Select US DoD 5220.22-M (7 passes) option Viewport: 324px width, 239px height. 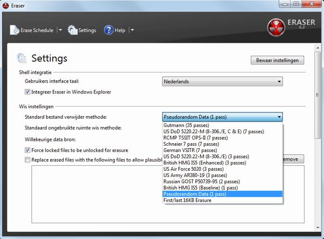pos(223,131)
